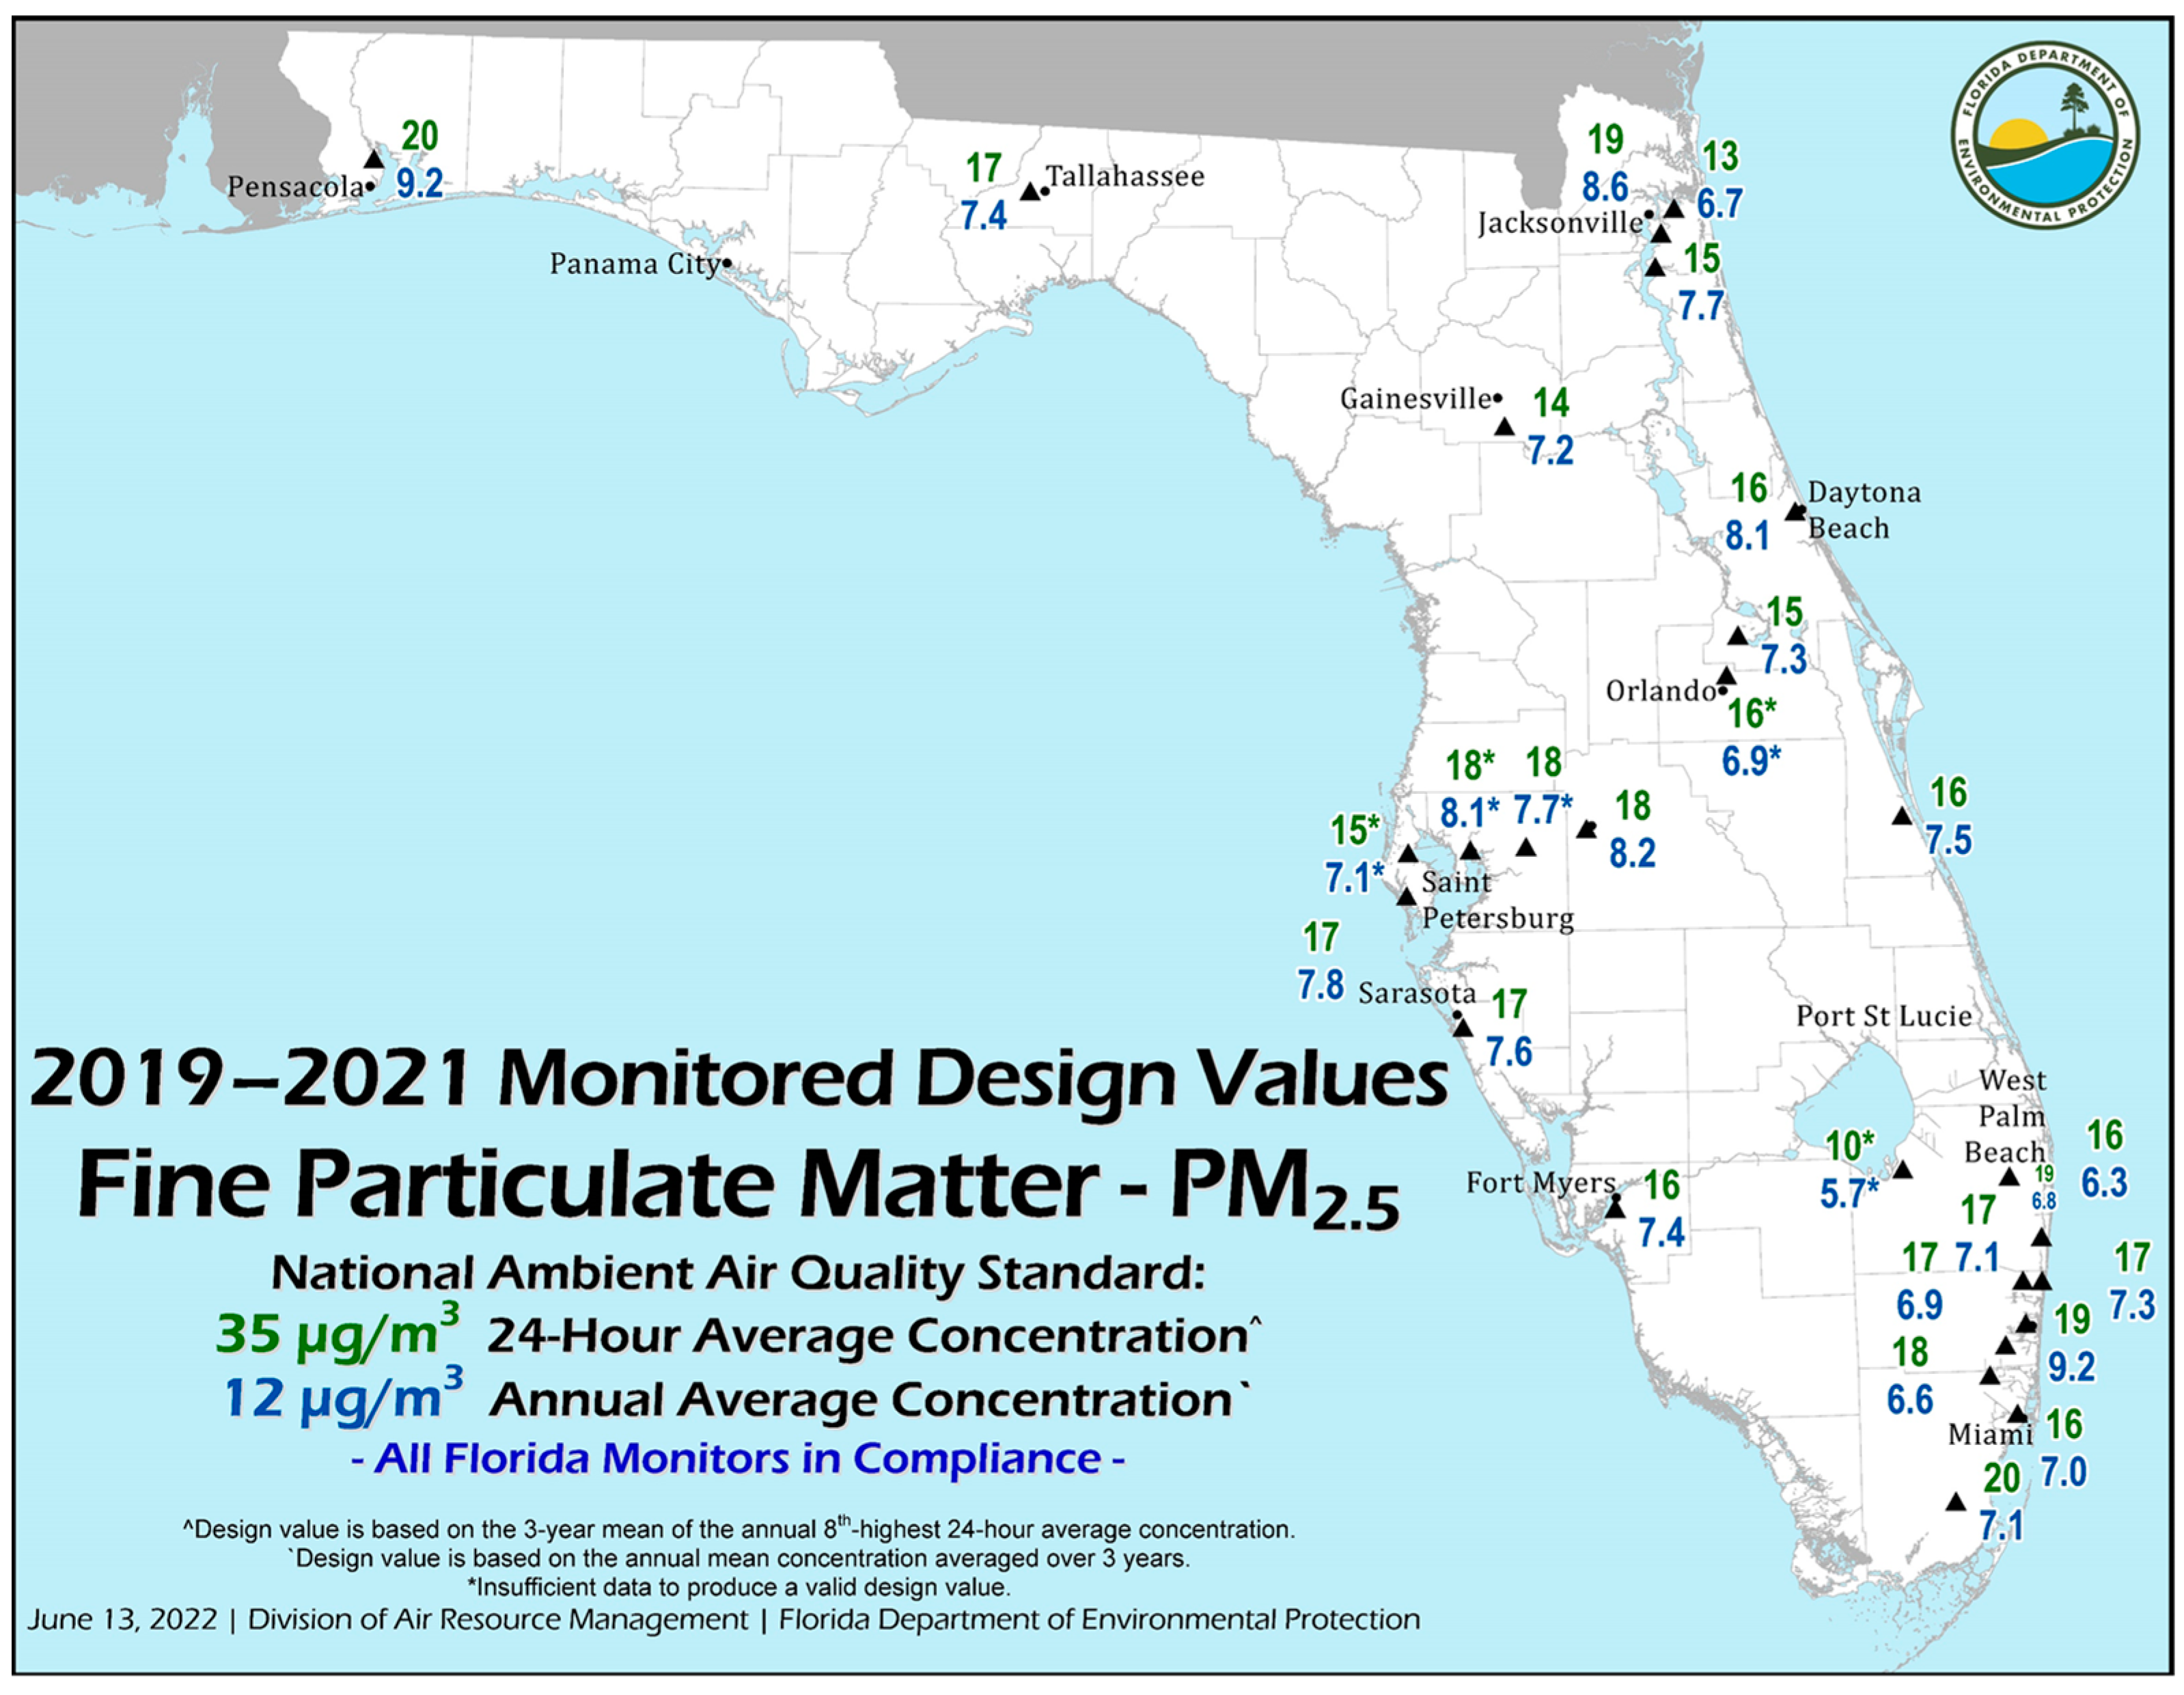This screenshot has height=1695, width=2184.
Task: Click the Sarasota monitor triangle marker
Action: pos(1462,1028)
